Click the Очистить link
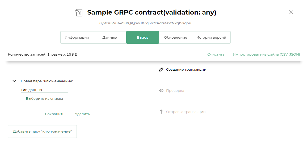Screen dimensions: 304x145 click(216, 55)
